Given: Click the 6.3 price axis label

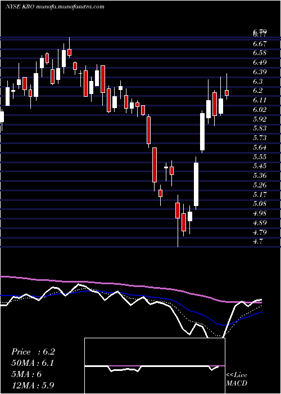Looking at the screenshot, I should pos(257,82).
